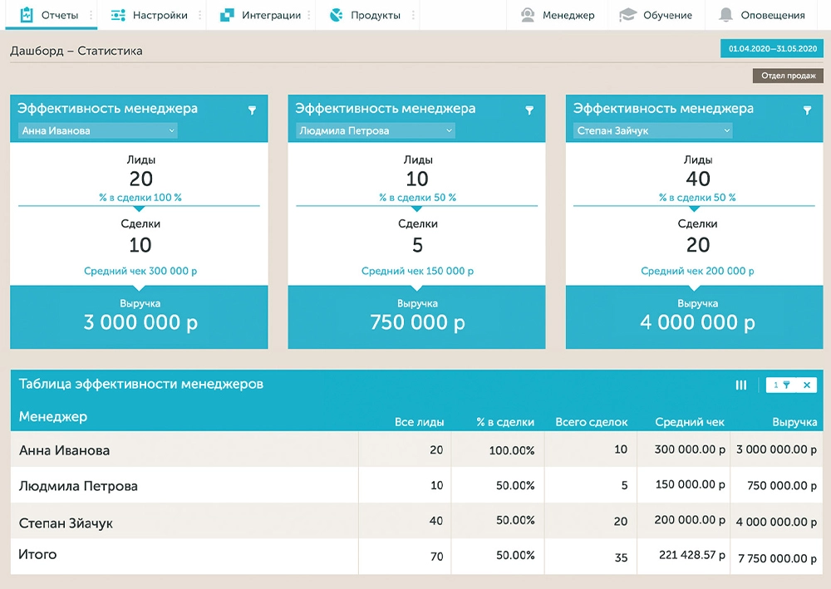
Task: Open column settings in managers table header
Action: (740, 385)
